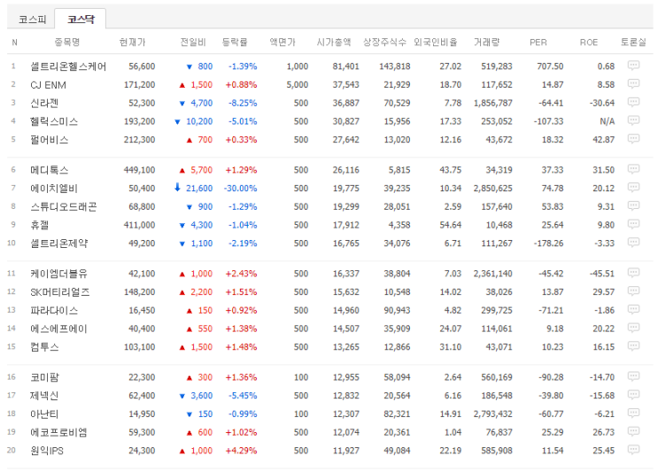Select the 코스닥 tab
The image size is (658, 472).
[x=81, y=19]
